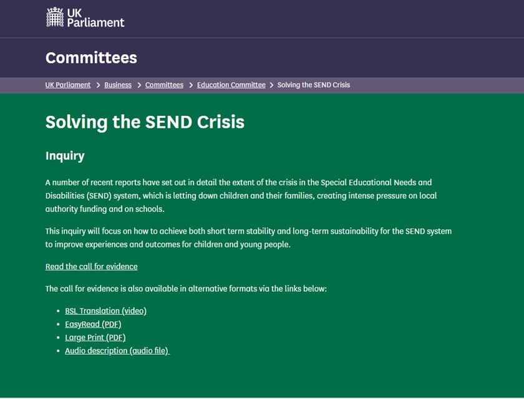Open Read the call for evidence
Image resolution: width=524 pixels, height=399 pixels.
click(91, 266)
